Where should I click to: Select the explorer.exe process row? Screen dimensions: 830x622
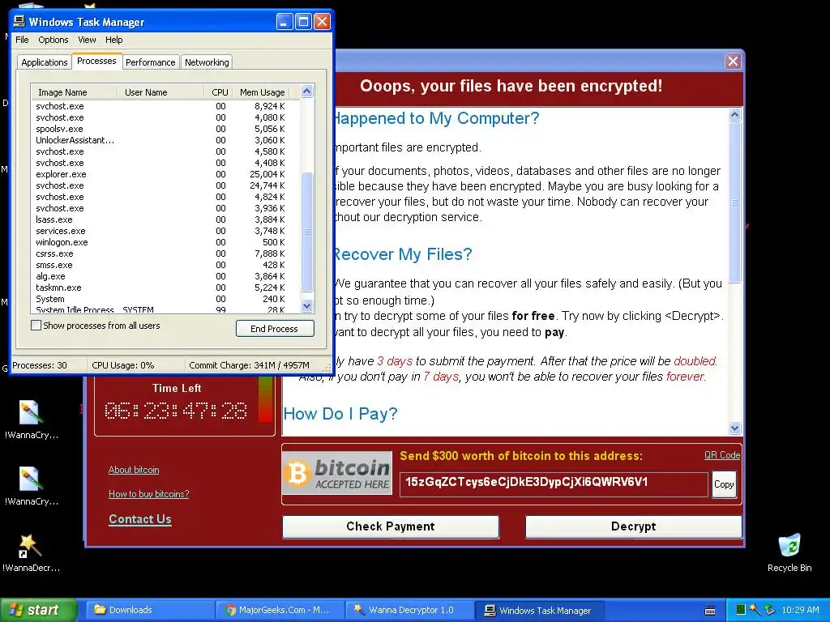click(165, 174)
